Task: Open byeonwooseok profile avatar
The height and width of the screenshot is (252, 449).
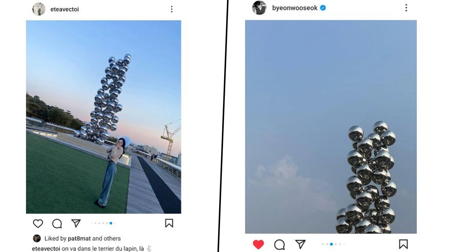Action: tap(259, 8)
